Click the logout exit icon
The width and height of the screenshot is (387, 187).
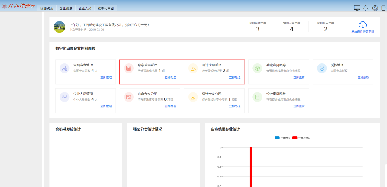click(x=384, y=8)
